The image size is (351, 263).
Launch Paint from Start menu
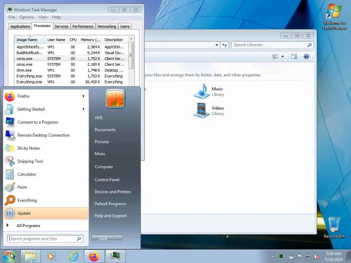coord(46,187)
